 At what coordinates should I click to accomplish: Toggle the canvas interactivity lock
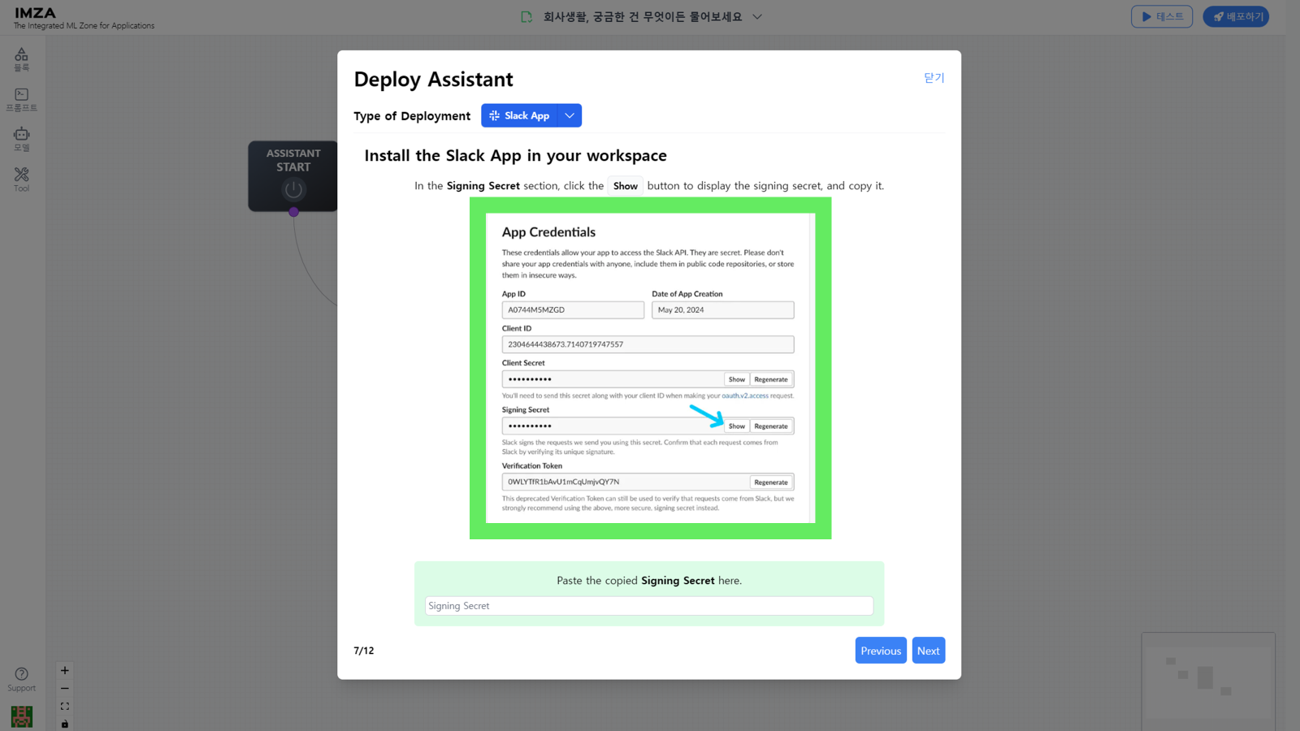pyautogui.click(x=65, y=724)
